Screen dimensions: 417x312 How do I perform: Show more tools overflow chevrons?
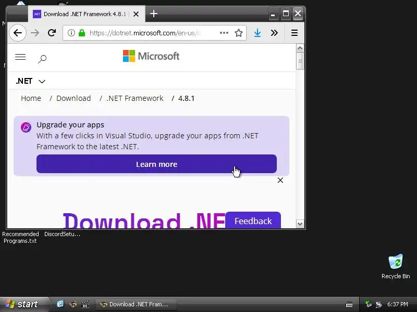pyautogui.click(x=274, y=33)
